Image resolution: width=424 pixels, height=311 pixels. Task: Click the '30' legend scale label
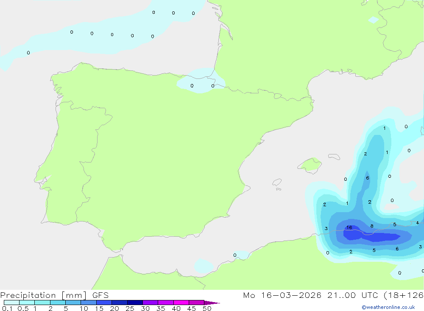point(145,308)
